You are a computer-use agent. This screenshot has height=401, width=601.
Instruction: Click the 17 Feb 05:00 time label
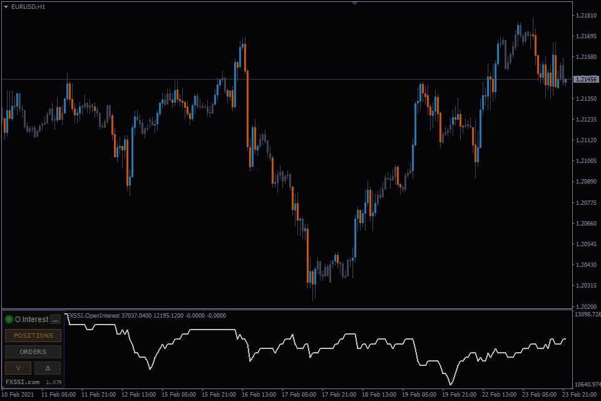[x=299, y=395]
